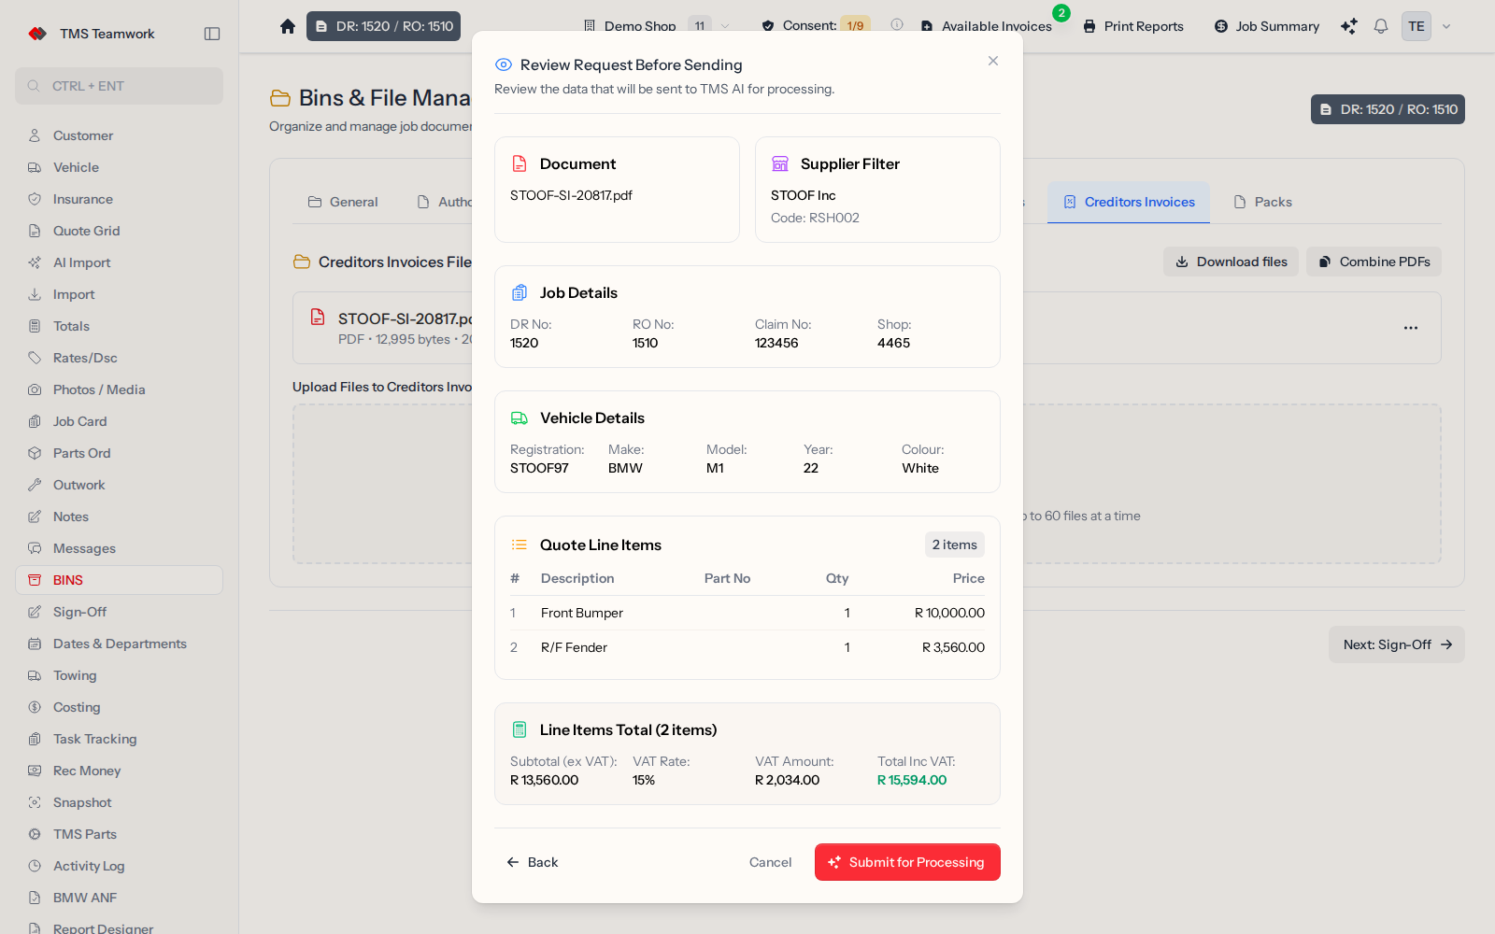Image resolution: width=1495 pixels, height=934 pixels.
Task: Click the 2 items badge
Action: click(955, 545)
